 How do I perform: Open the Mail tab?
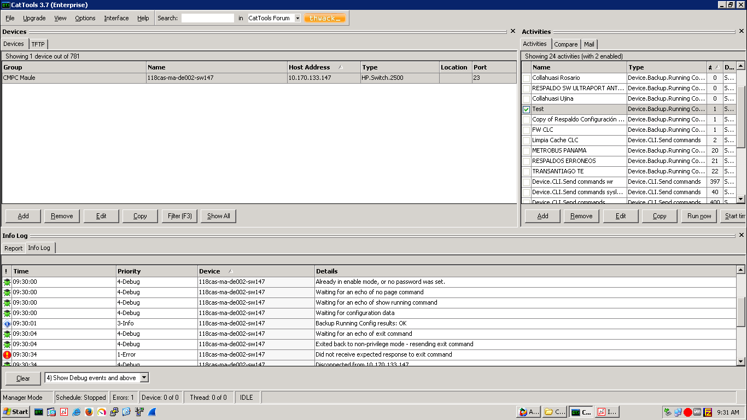pos(589,44)
